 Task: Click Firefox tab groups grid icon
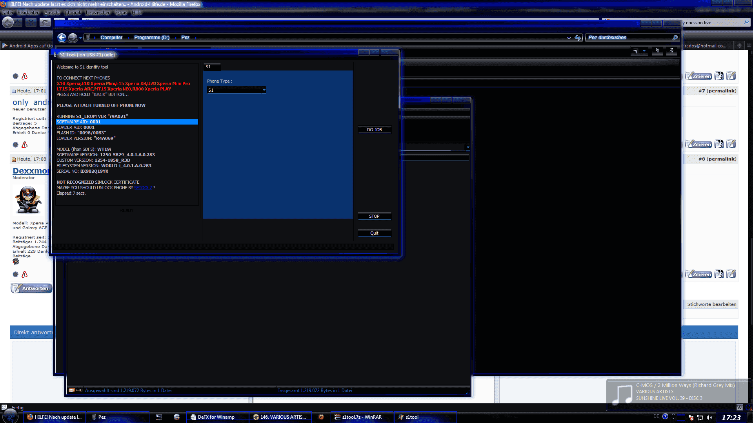pos(749,45)
